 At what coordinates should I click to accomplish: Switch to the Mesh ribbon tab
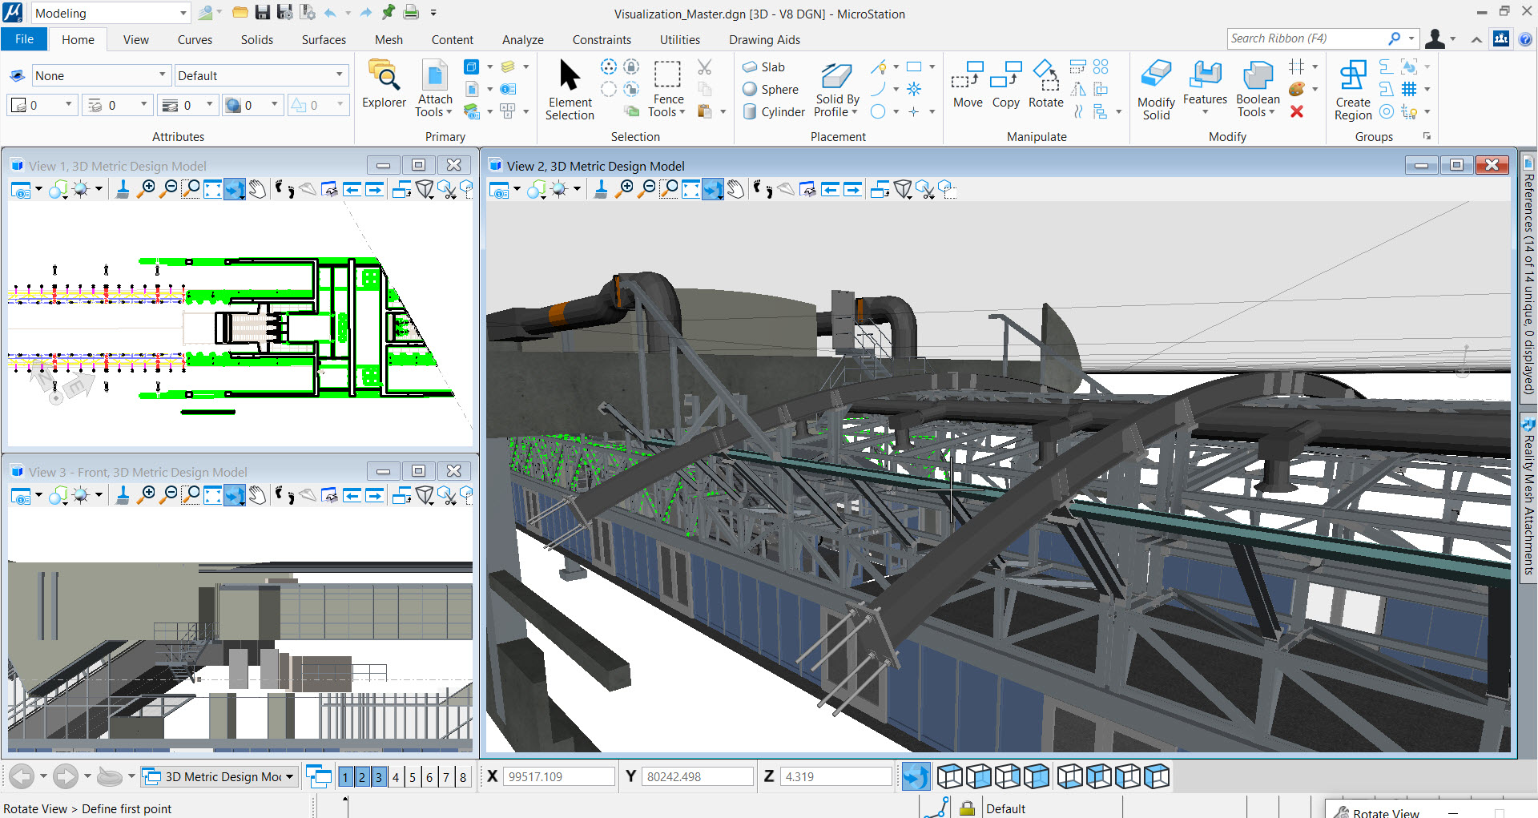tap(389, 39)
